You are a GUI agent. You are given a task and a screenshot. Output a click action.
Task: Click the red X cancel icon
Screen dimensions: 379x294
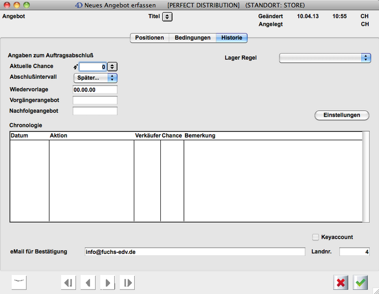click(341, 282)
